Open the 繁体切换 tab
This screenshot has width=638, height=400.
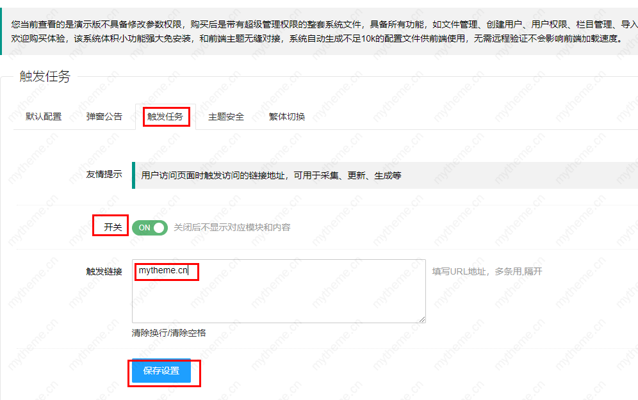pos(287,116)
